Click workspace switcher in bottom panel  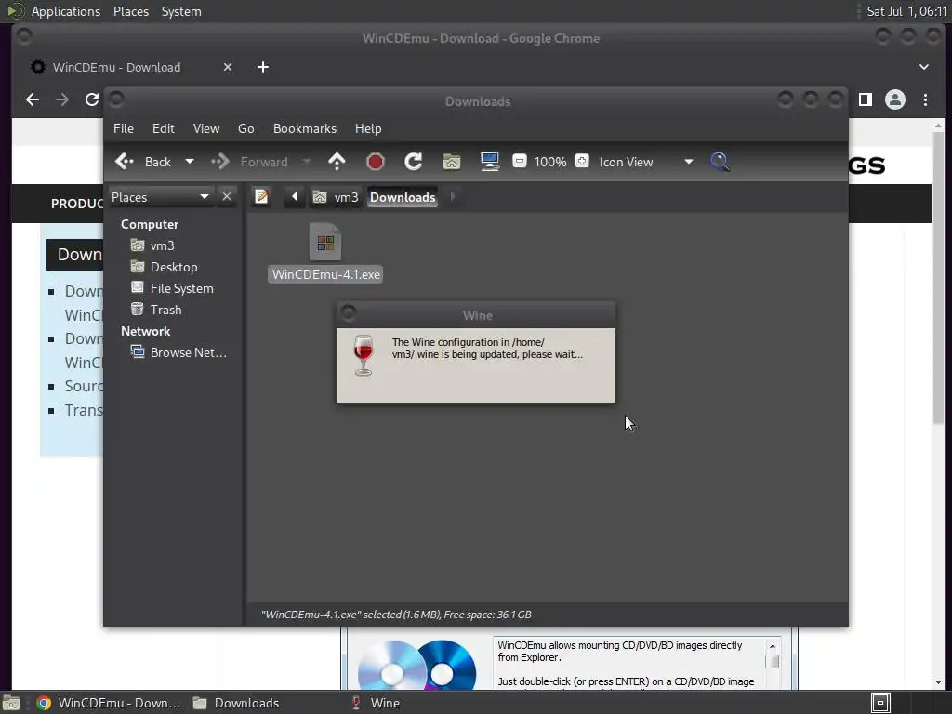point(880,703)
